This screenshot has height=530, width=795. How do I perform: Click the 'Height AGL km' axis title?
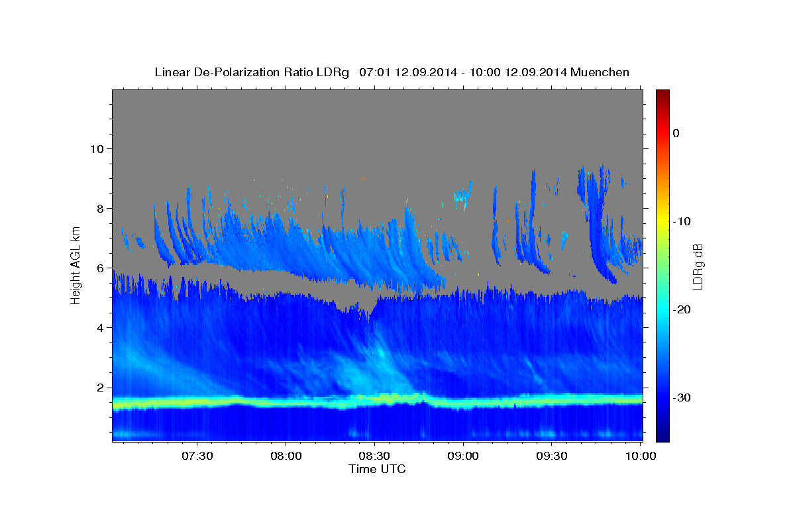[76, 265]
